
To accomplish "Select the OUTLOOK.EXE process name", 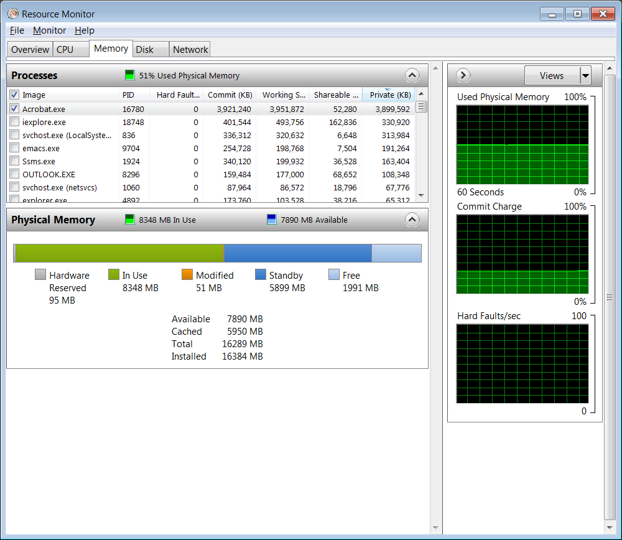I will click(49, 175).
